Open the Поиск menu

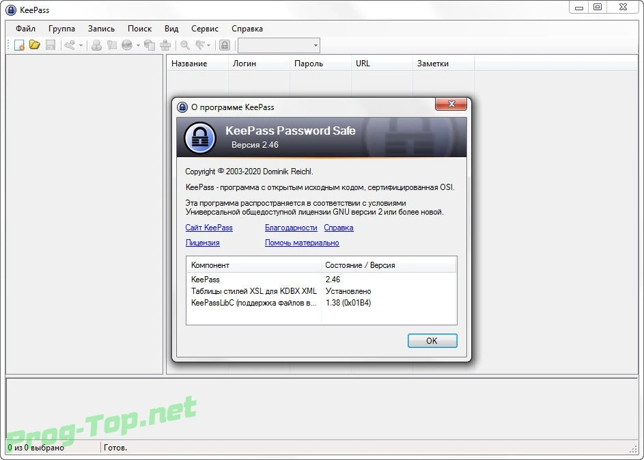(x=139, y=29)
